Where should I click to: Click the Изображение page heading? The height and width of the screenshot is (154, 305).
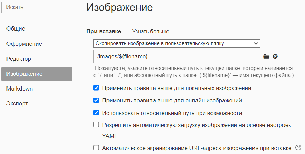pyautogui.click(x=119, y=7)
